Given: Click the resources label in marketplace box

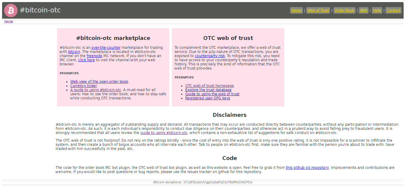Looking at the screenshot, I should click(69, 73).
